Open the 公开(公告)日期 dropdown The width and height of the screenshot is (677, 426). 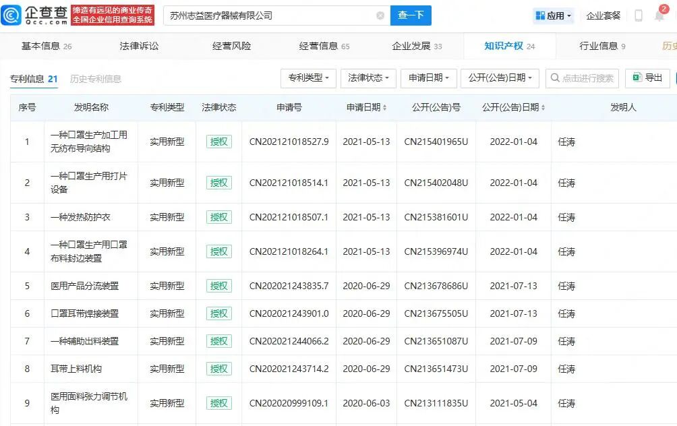click(x=499, y=78)
